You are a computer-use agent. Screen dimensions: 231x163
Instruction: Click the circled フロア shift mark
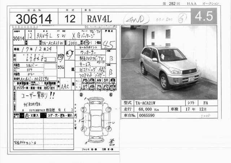[61, 57]
